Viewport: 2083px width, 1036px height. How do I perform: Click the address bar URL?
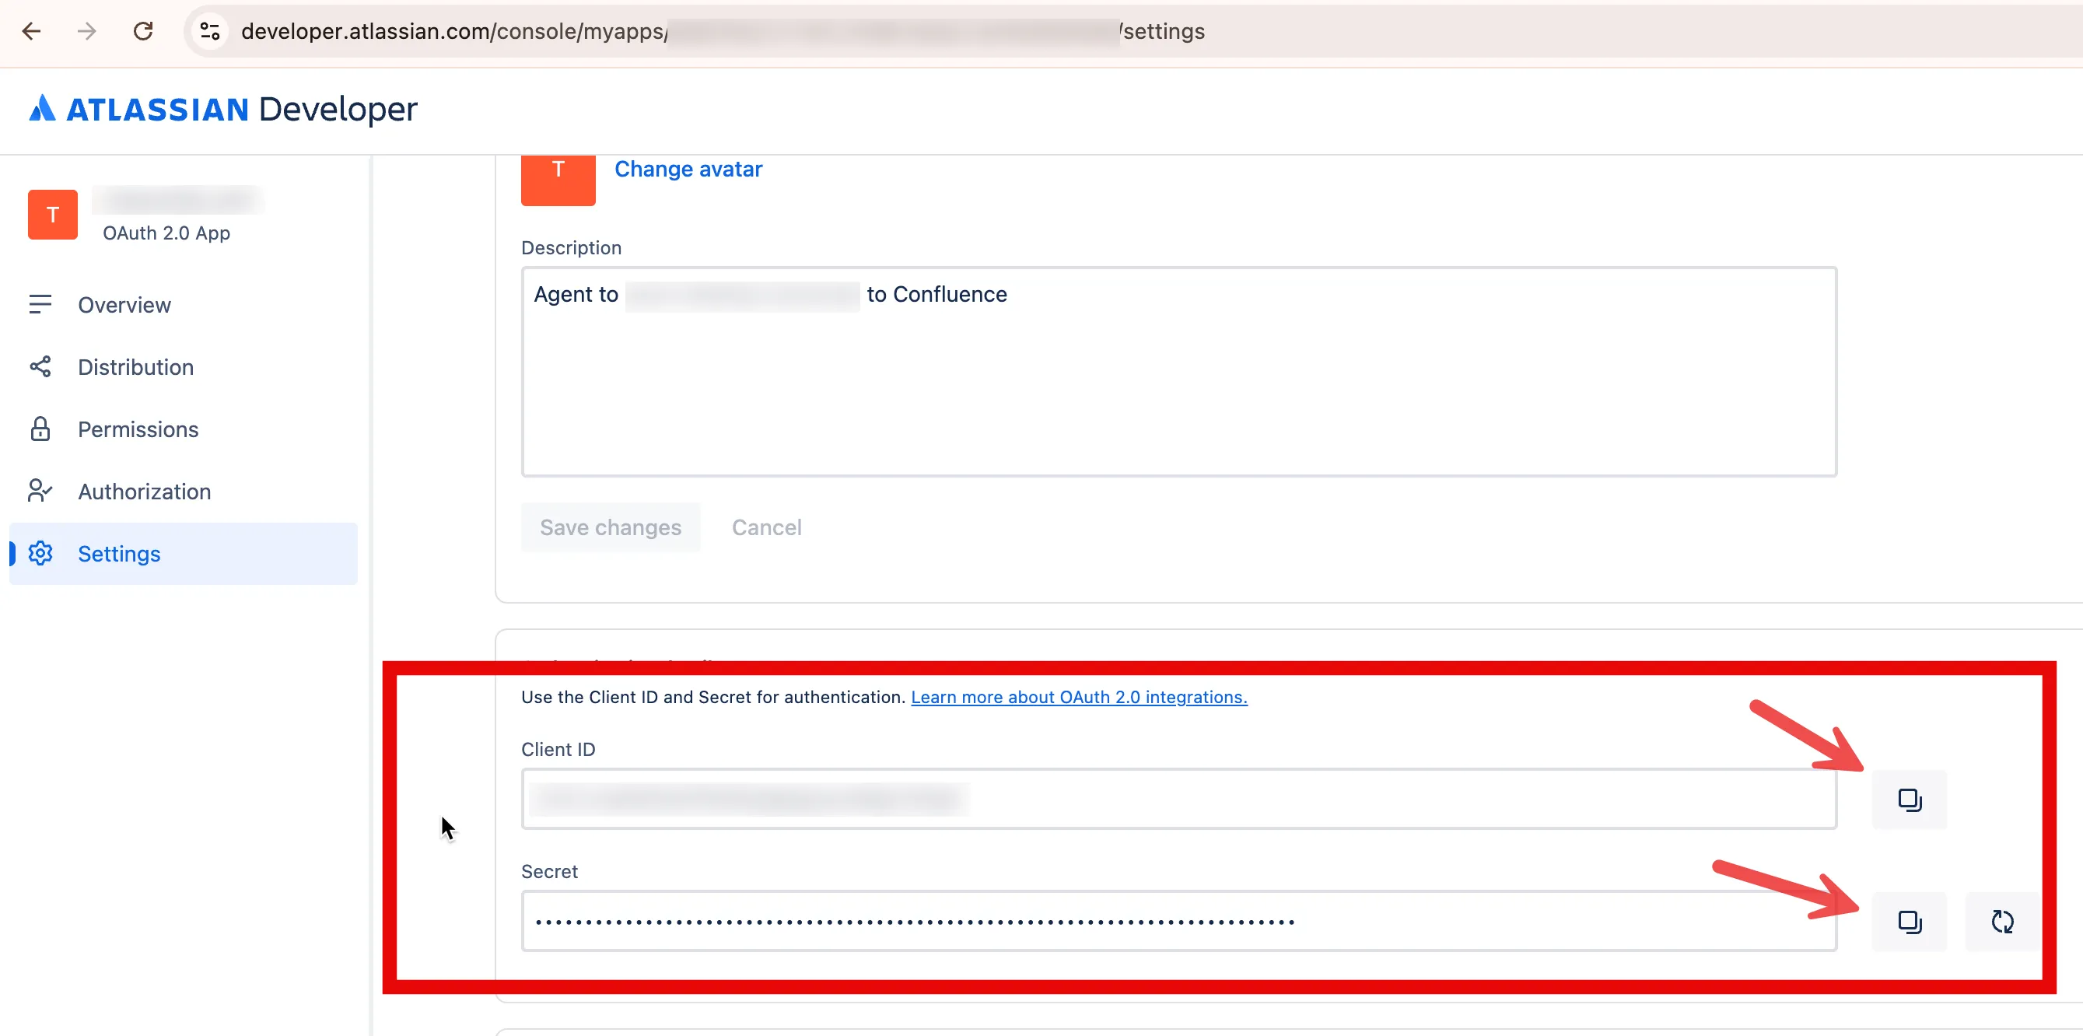pyautogui.click(x=722, y=32)
